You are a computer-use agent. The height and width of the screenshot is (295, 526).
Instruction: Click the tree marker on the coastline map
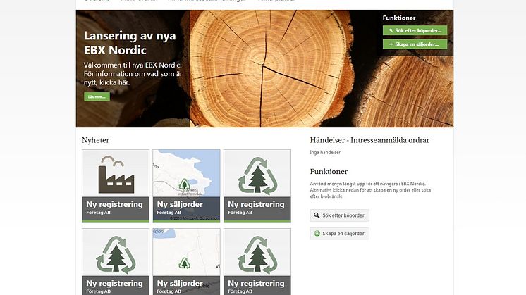pyautogui.click(x=184, y=184)
